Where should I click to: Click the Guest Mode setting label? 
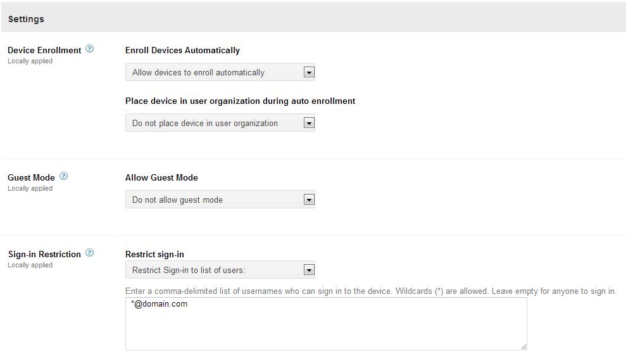click(x=31, y=177)
